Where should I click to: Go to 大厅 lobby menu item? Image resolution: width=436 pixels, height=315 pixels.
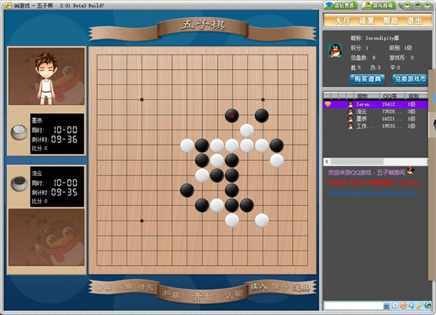[342, 21]
